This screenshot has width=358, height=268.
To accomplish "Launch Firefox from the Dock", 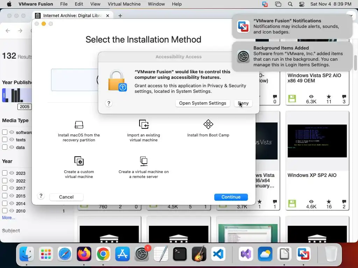I will [x=84, y=254].
